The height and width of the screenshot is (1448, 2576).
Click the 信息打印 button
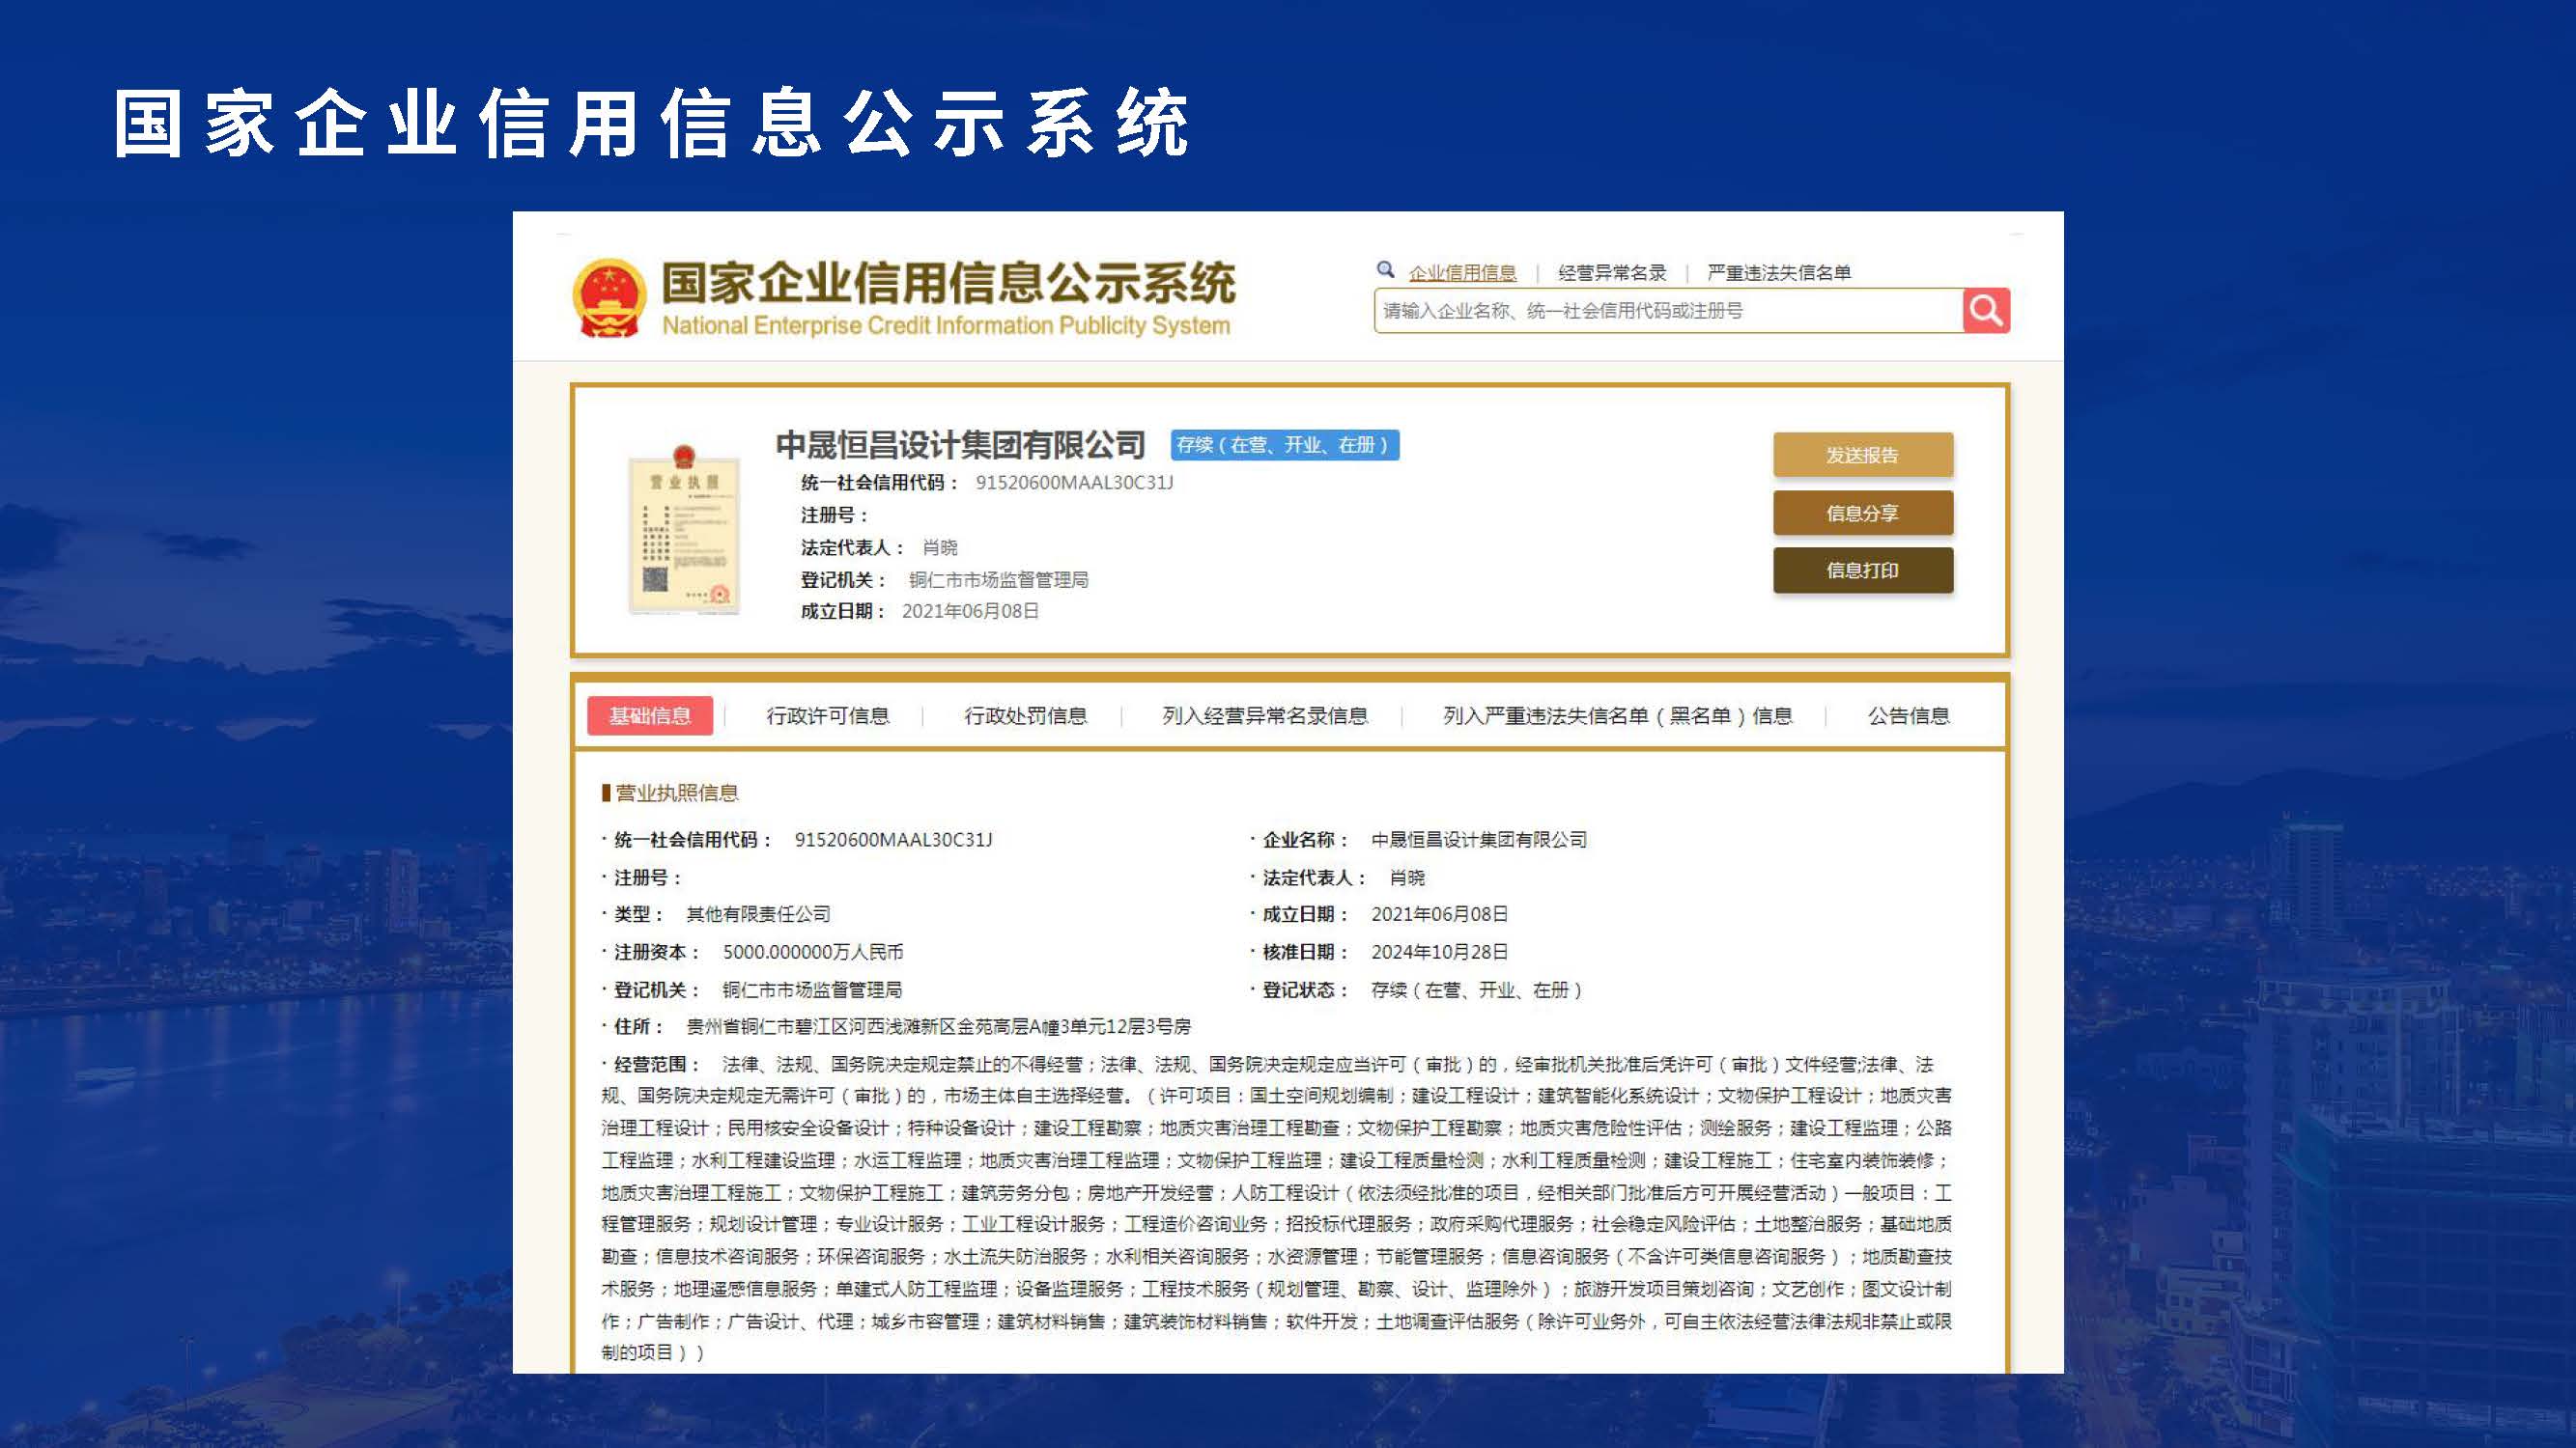1863,570
